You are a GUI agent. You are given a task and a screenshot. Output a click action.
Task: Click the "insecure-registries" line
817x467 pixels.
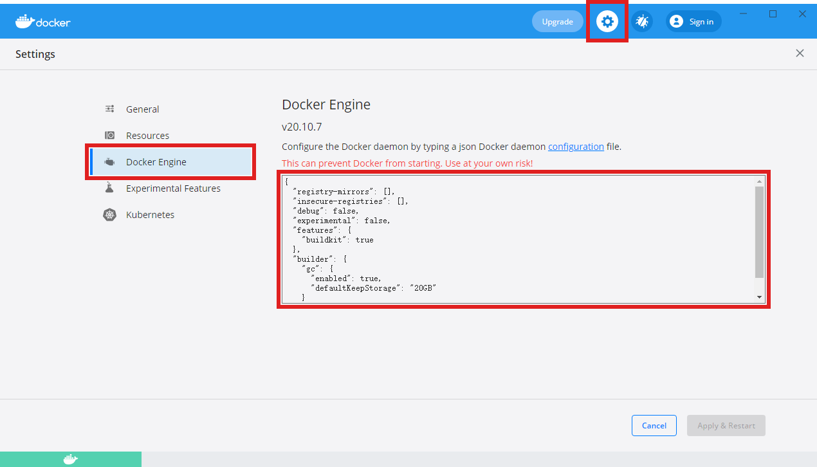click(x=350, y=201)
